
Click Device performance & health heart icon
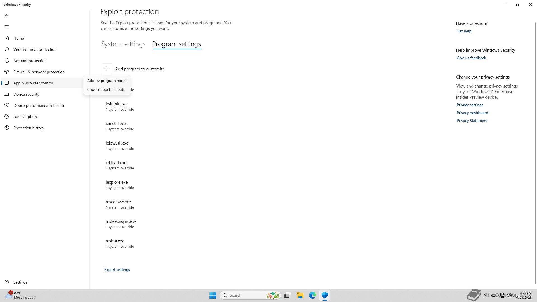[7, 105]
